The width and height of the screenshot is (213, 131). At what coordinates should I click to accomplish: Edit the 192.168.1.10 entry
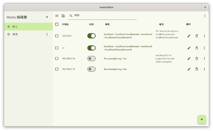pos(189,59)
